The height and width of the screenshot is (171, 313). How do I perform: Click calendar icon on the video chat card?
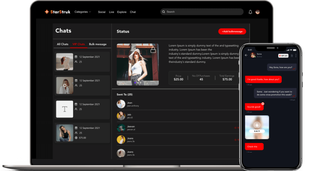pyautogui.click(x=76, y=80)
